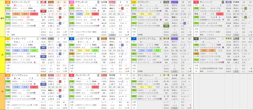
Task: Click pink number 16 badge beside テアレガーロ
Action: 72,2
